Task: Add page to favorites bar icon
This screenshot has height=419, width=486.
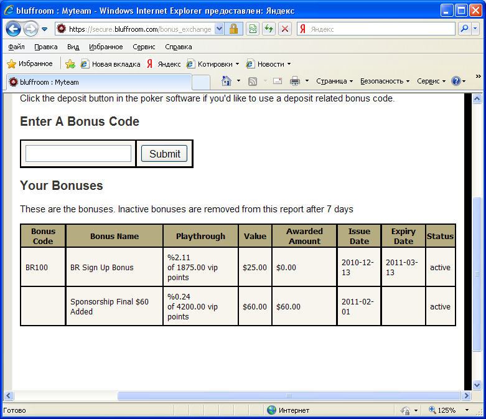Action: coord(70,64)
